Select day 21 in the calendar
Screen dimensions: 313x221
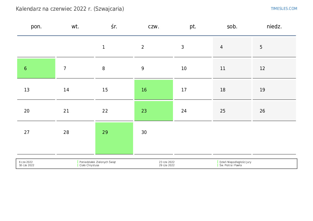pyautogui.click(x=75, y=111)
